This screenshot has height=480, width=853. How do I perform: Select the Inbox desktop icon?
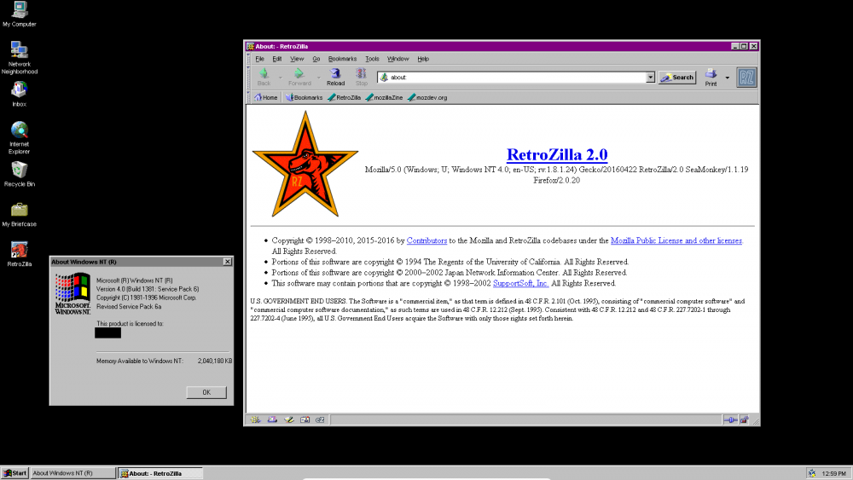pos(20,94)
